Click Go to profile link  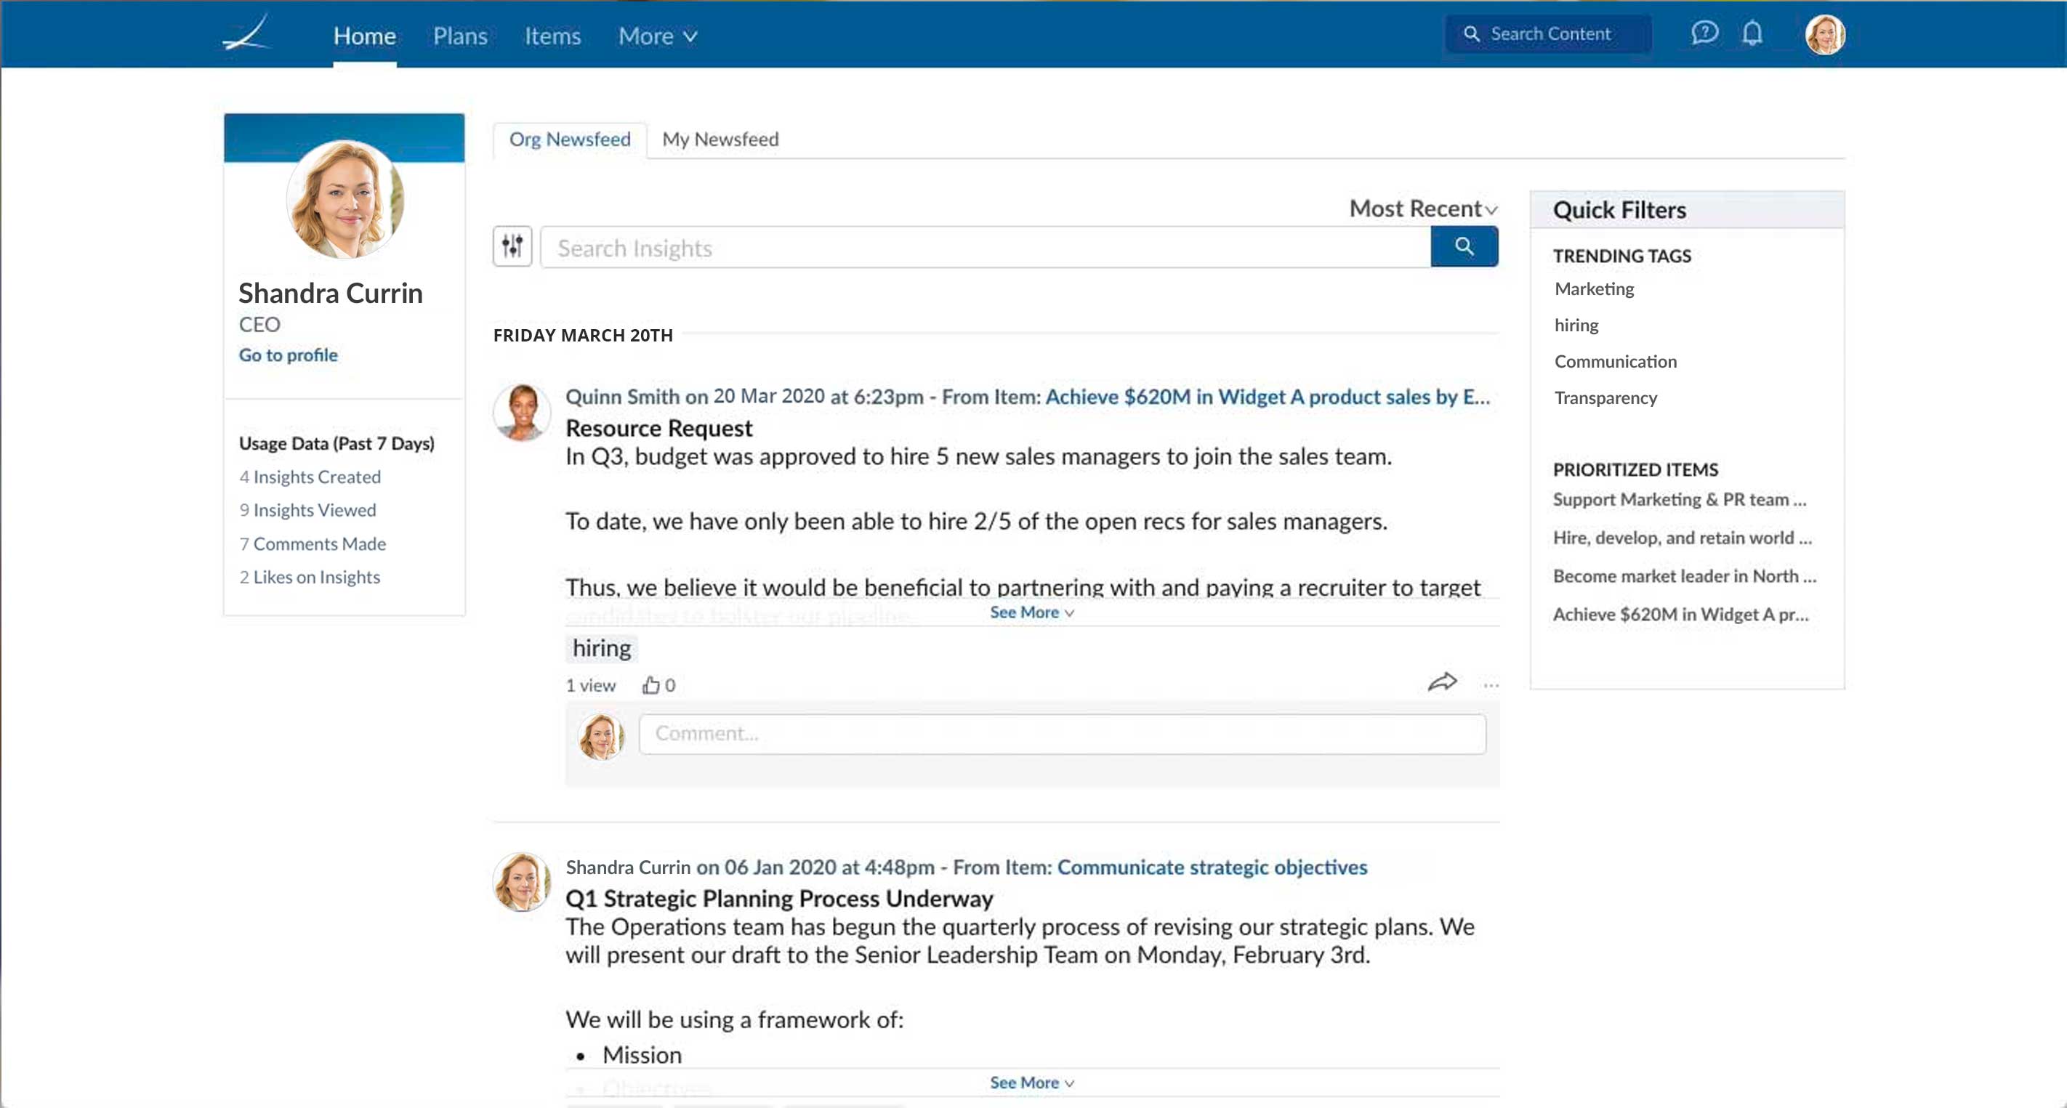(x=288, y=355)
